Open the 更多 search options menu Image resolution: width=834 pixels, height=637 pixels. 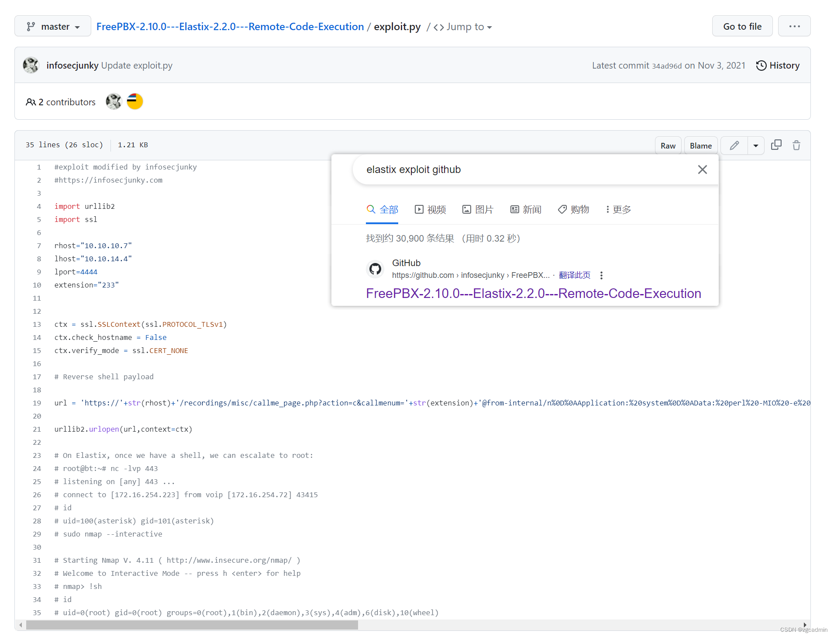[x=618, y=210]
